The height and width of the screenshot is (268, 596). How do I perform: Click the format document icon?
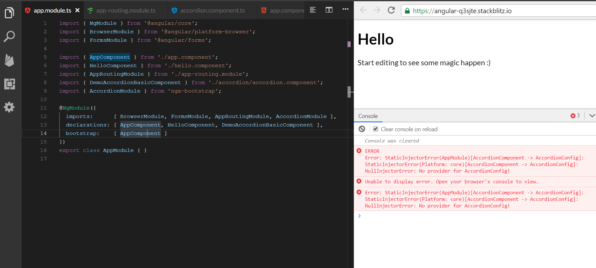(x=313, y=10)
